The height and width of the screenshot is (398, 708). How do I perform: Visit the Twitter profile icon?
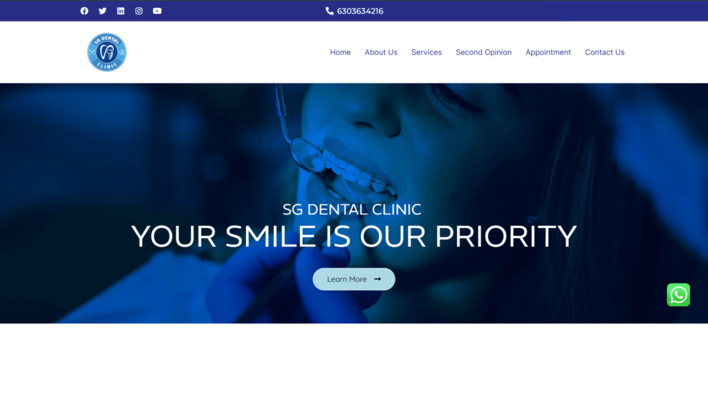click(x=102, y=11)
